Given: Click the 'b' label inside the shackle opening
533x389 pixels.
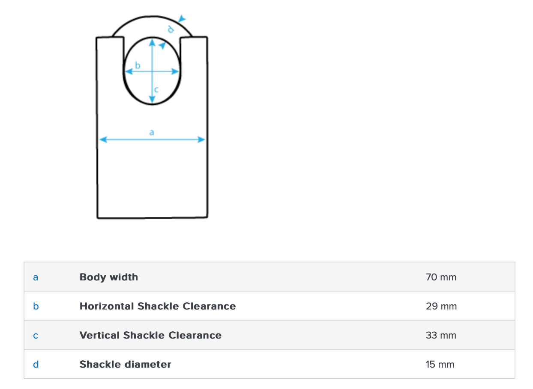Looking at the screenshot, I should coord(138,65).
